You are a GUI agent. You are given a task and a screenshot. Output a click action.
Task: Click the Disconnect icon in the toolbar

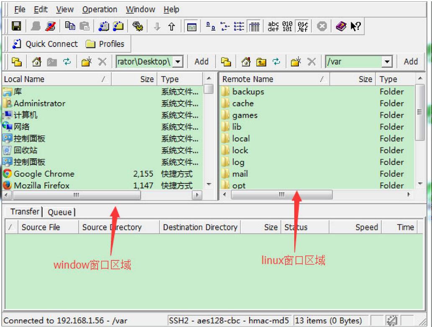(50, 26)
